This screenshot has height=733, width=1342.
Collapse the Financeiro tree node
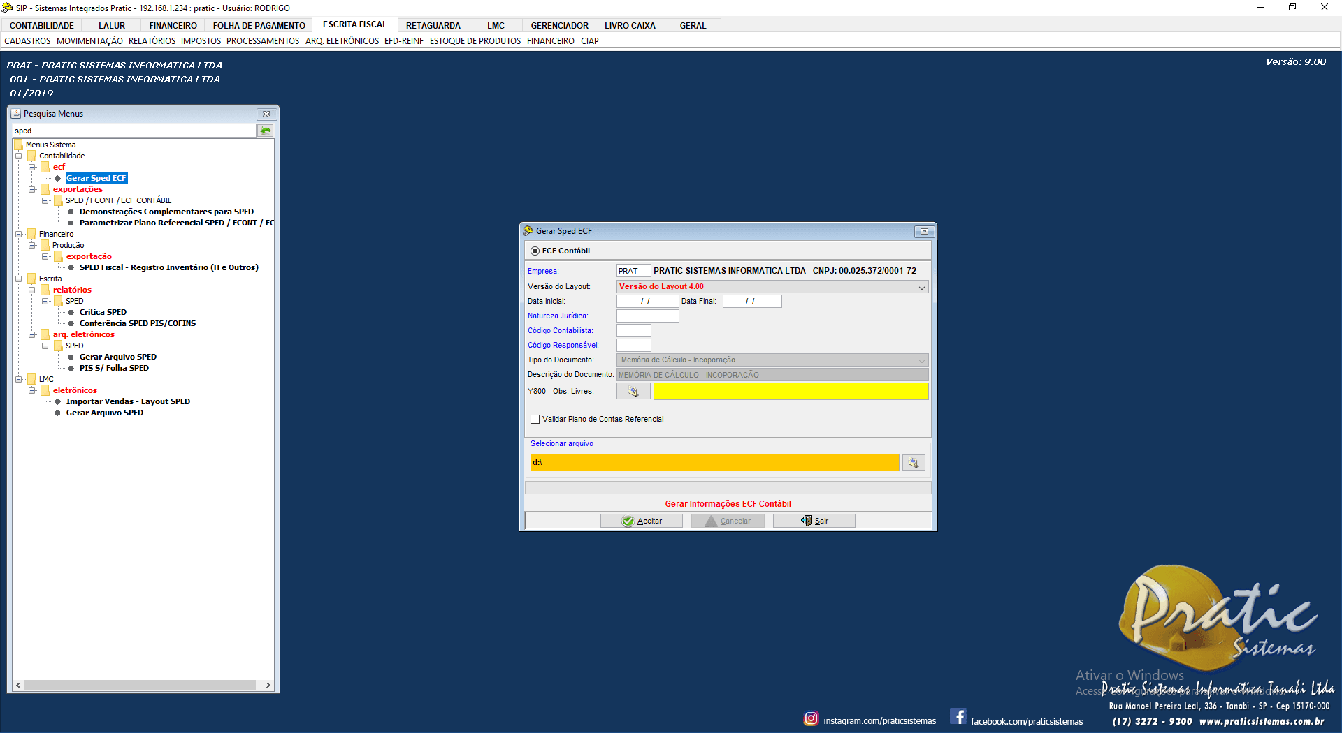pyautogui.click(x=19, y=234)
